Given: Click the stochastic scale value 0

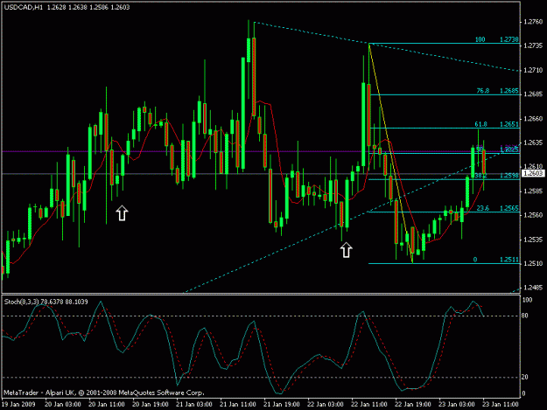Looking at the screenshot, I should click(x=523, y=393).
